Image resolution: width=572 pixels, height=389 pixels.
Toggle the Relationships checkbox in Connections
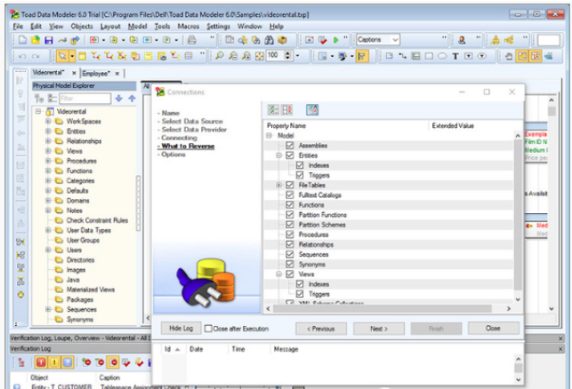click(x=290, y=244)
